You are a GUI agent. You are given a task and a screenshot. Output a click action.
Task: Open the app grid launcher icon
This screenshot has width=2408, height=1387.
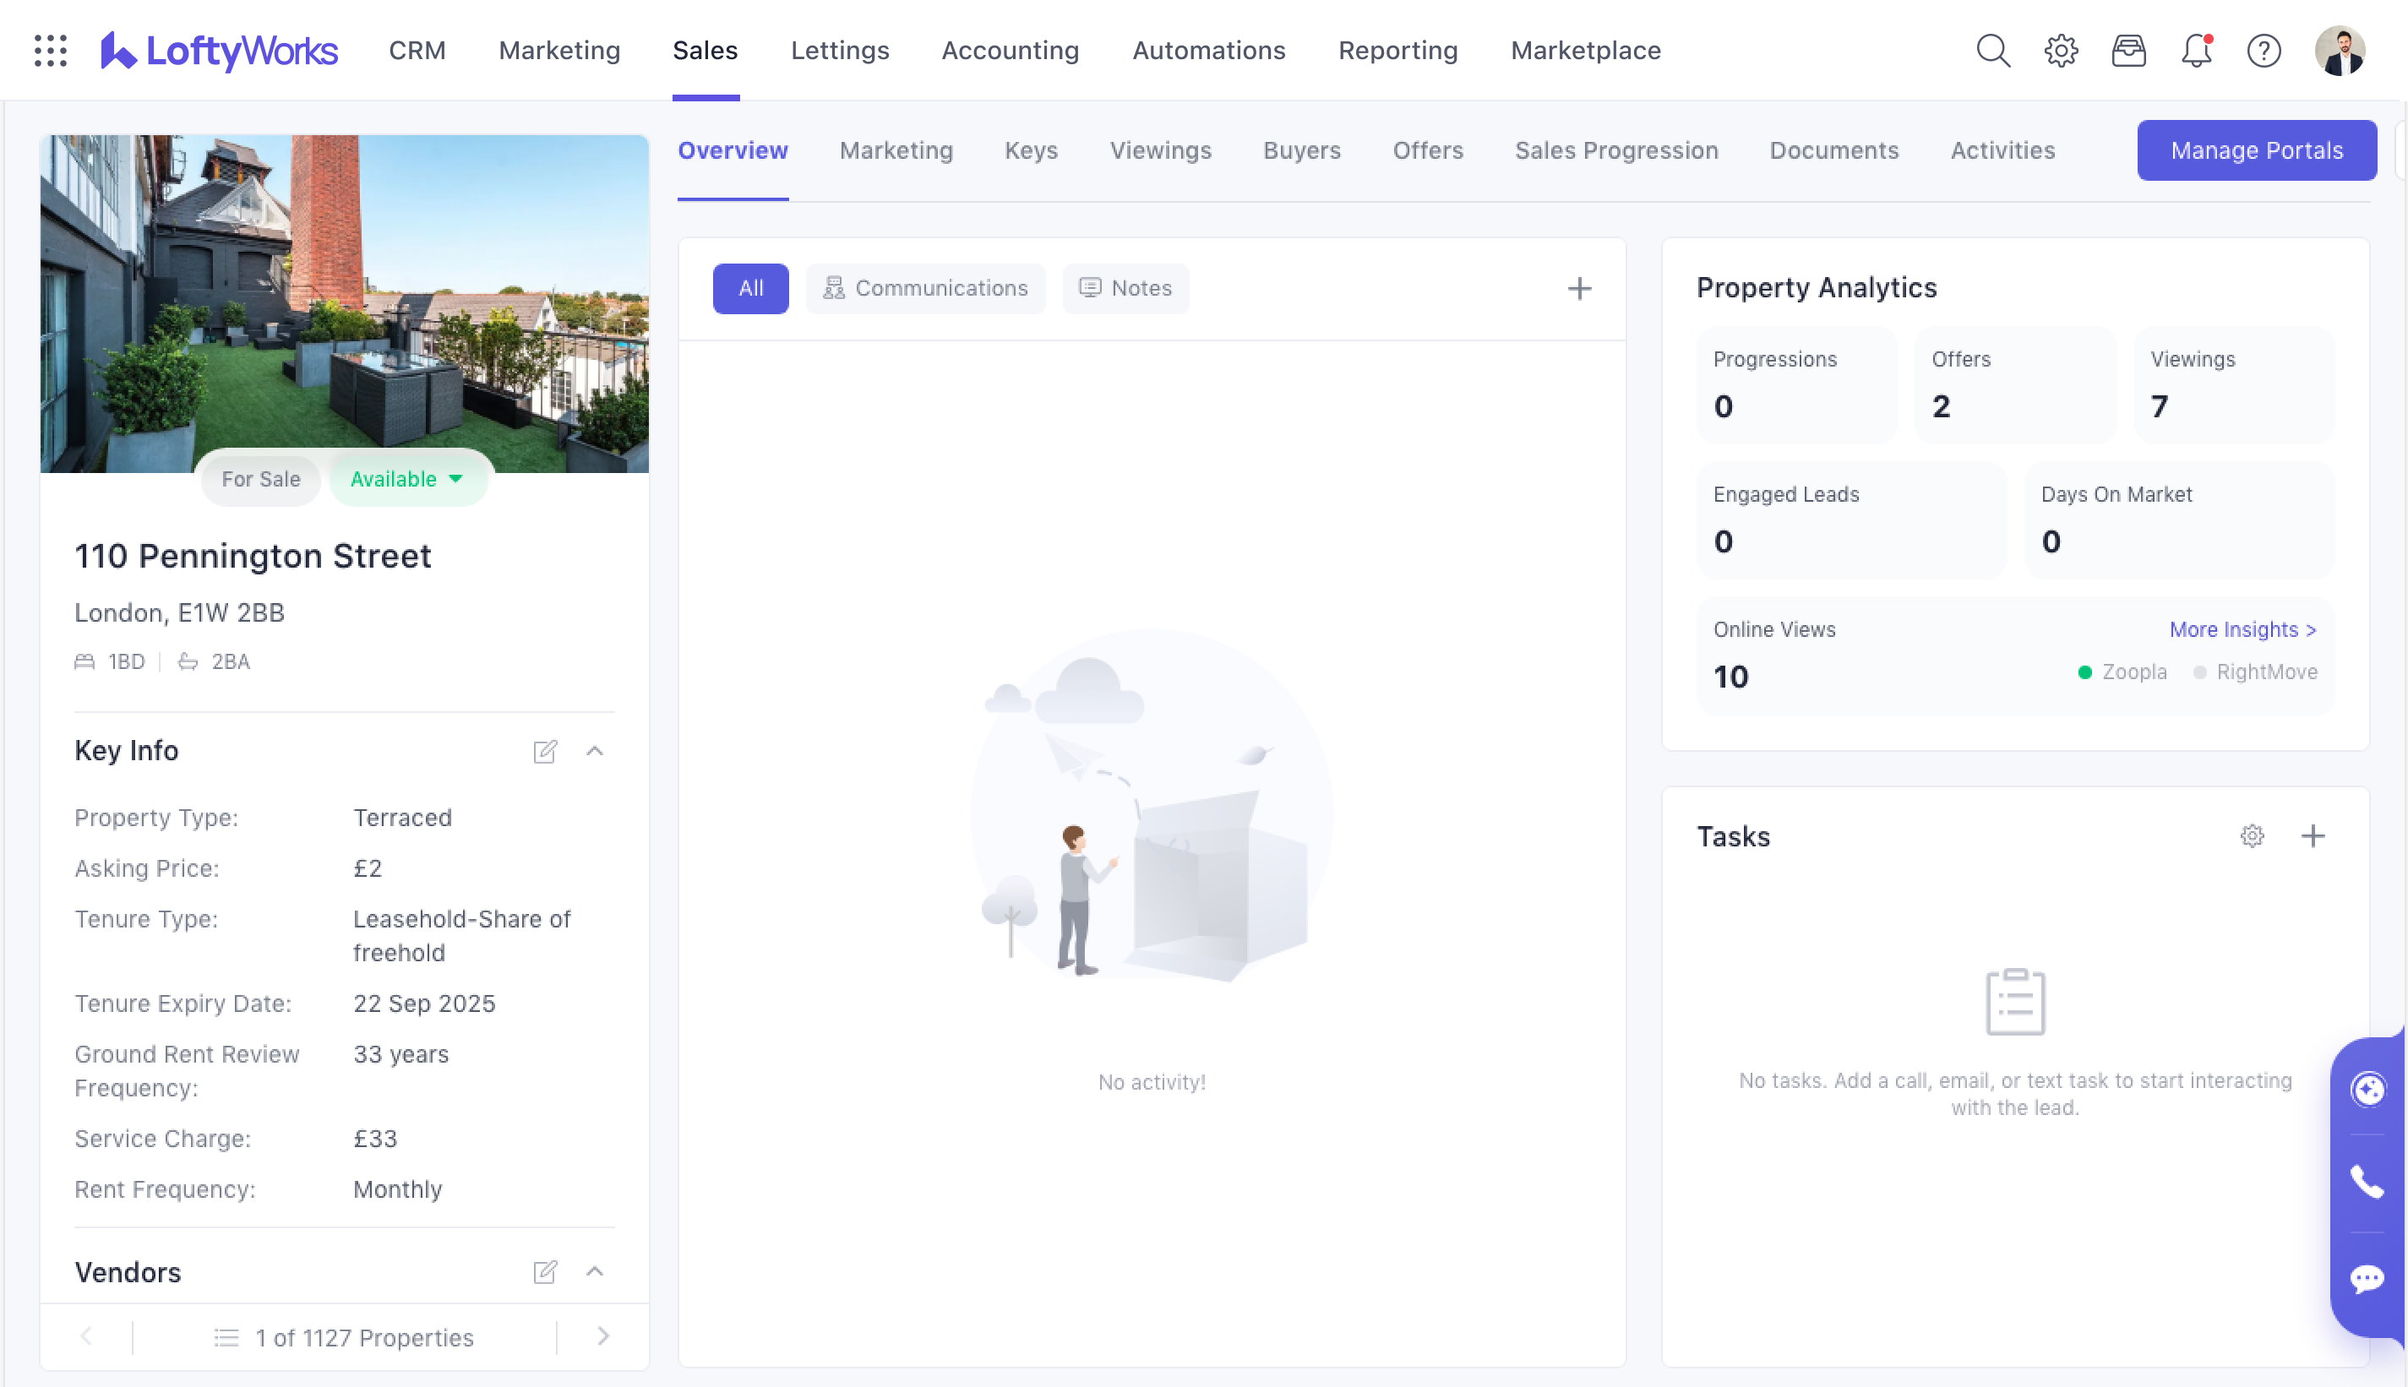pyautogui.click(x=51, y=51)
